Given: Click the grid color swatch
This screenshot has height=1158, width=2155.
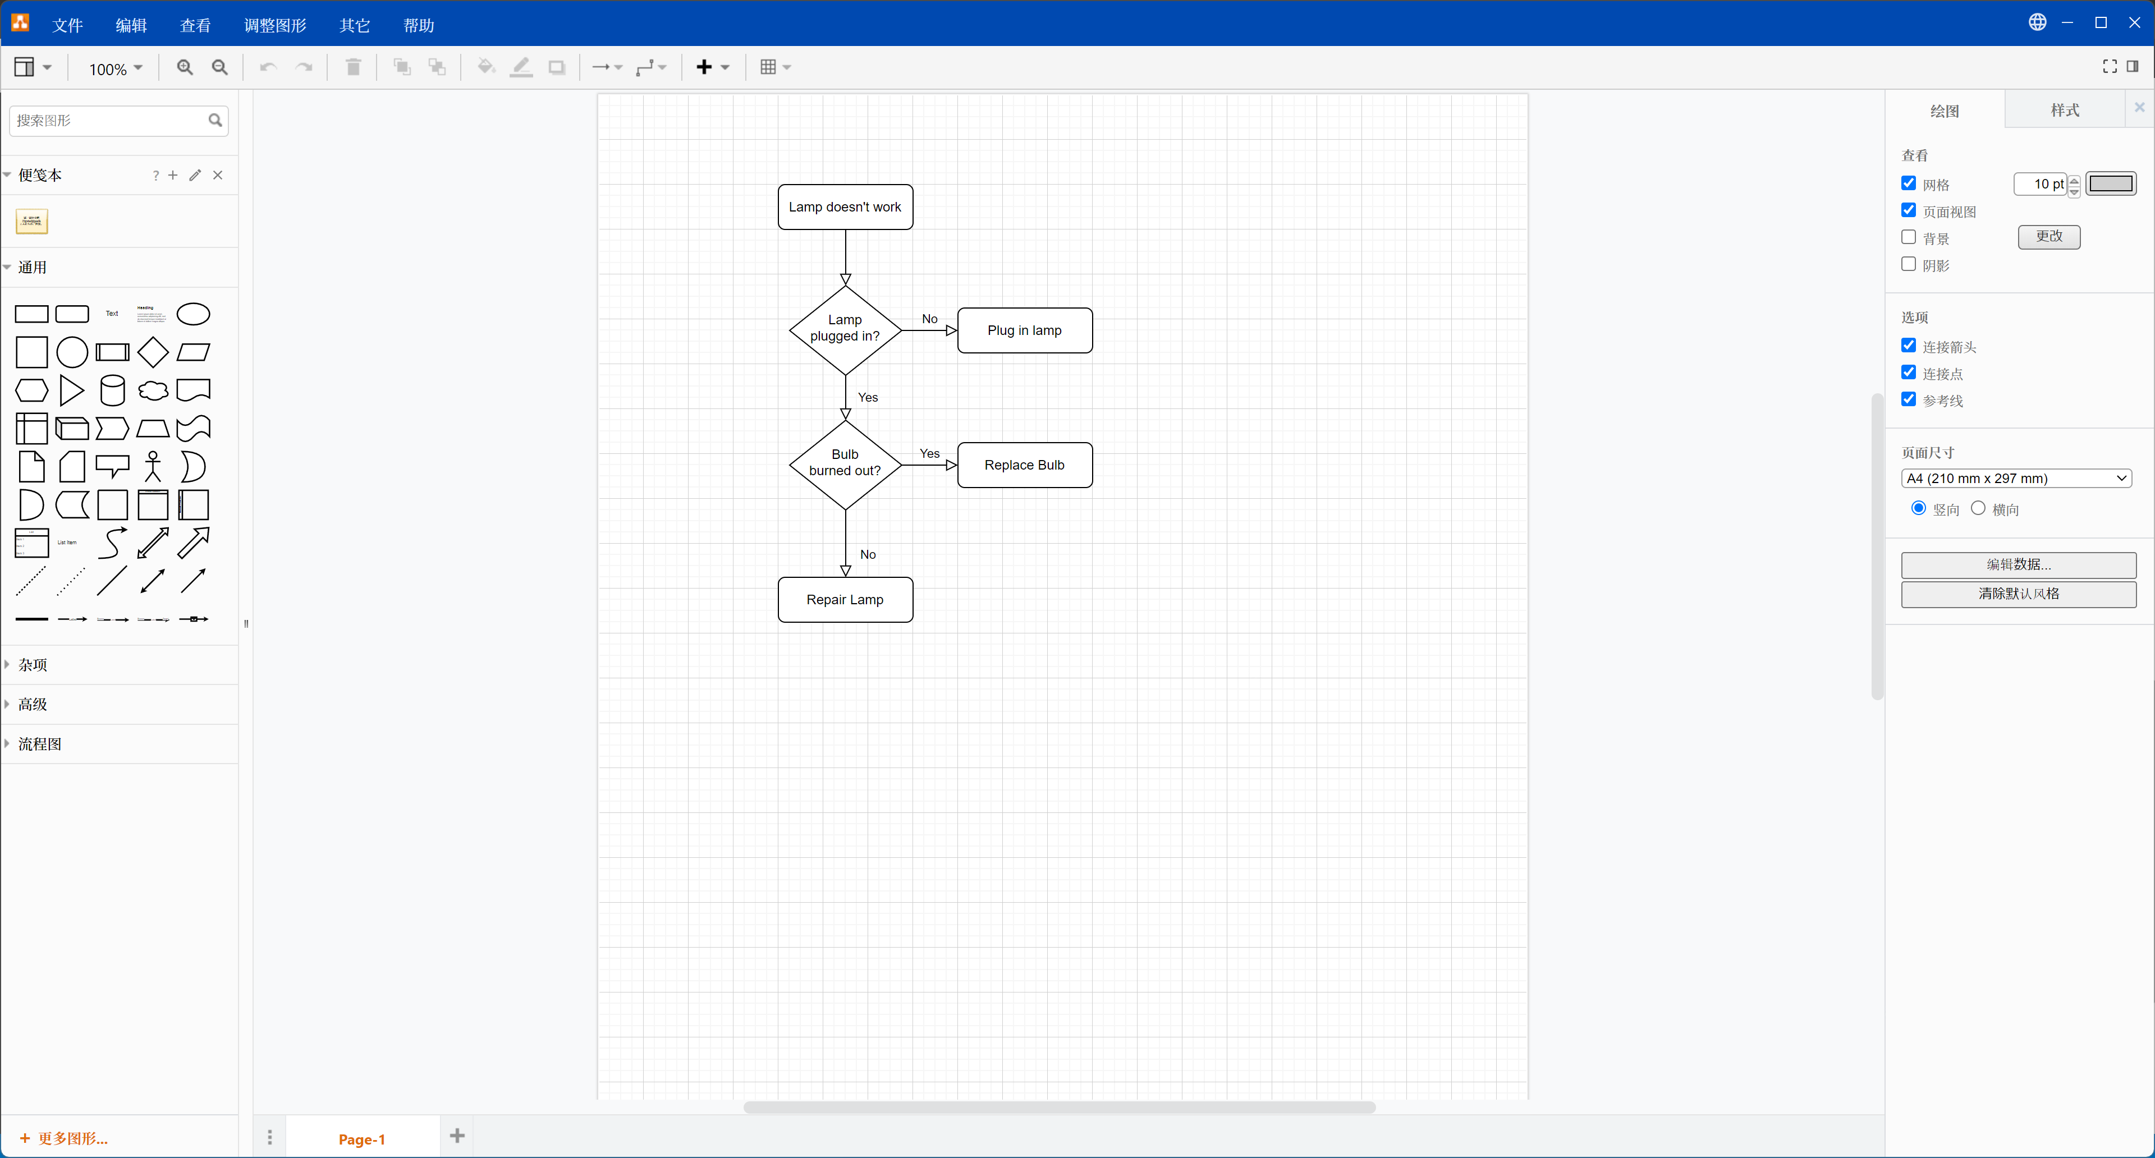Looking at the screenshot, I should coord(2110,184).
